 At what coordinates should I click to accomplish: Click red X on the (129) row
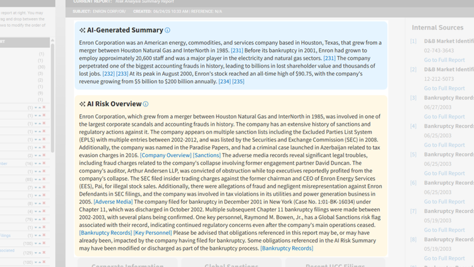click(44, 252)
